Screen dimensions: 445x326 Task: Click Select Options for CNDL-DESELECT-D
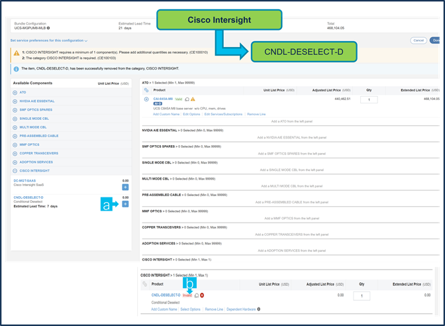[191, 309]
